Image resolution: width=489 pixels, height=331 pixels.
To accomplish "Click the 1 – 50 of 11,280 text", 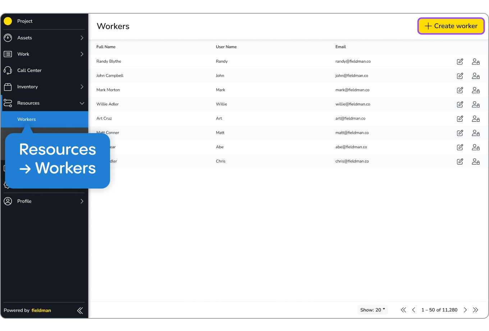I will coord(439,310).
